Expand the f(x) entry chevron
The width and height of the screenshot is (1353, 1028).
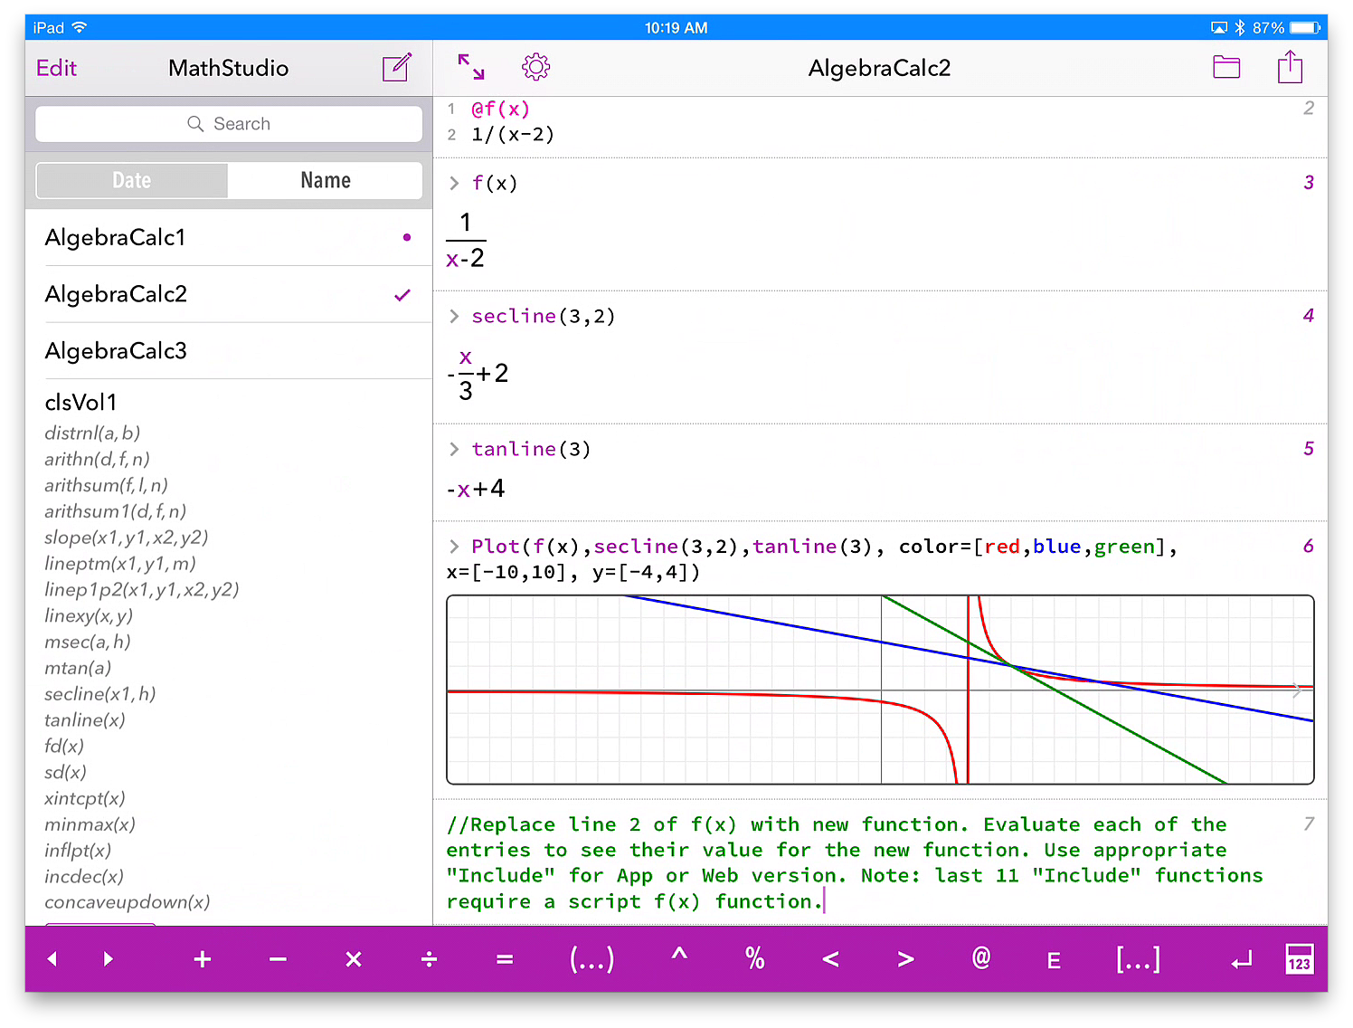454,184
